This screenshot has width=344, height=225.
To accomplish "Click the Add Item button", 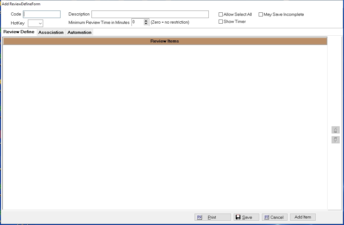I will pos(303,217).
